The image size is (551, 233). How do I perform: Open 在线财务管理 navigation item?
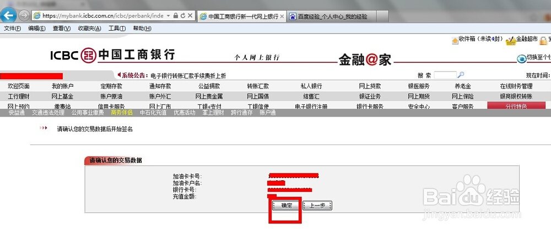[516, 86]
